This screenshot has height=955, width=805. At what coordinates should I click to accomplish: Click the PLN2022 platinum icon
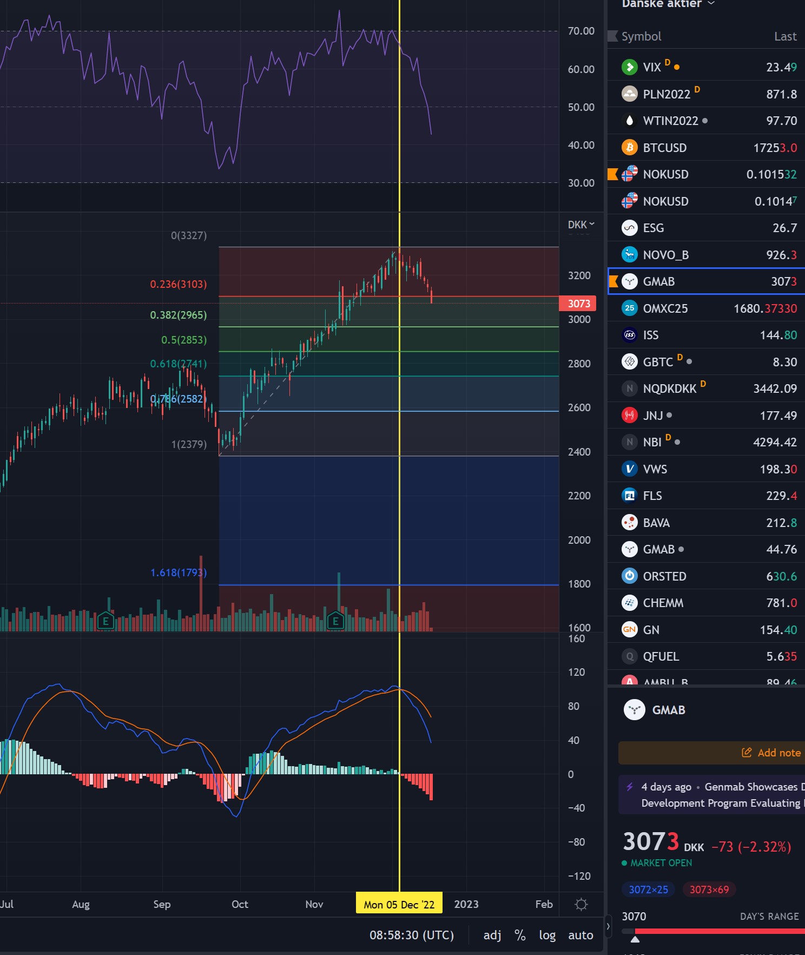coord(629,94)
